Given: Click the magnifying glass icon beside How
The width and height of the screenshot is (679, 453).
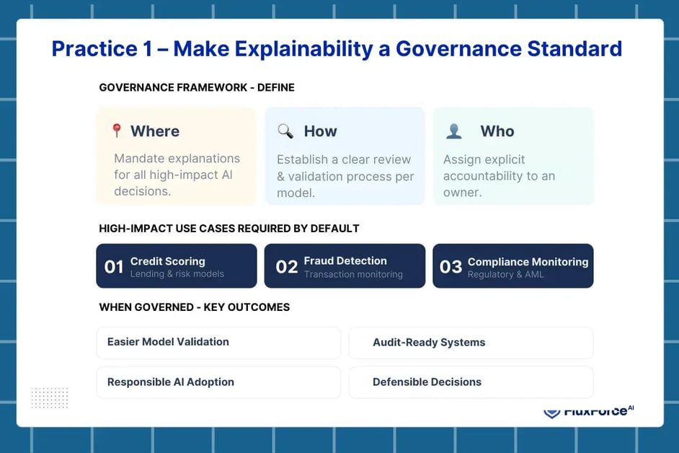Looking at the screenshot, I should [285, 131].
